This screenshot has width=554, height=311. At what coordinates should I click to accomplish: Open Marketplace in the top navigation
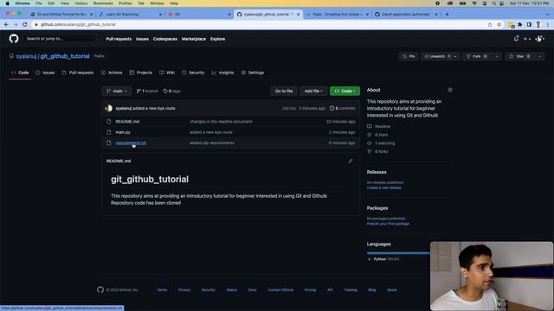coord(194,39)
